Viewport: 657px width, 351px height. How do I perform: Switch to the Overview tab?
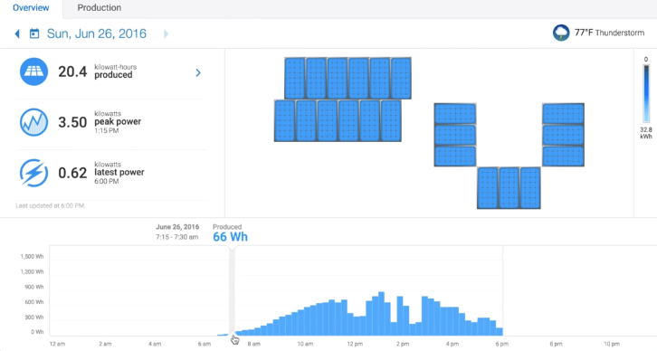pyautogui.click(x=31, y=7)
